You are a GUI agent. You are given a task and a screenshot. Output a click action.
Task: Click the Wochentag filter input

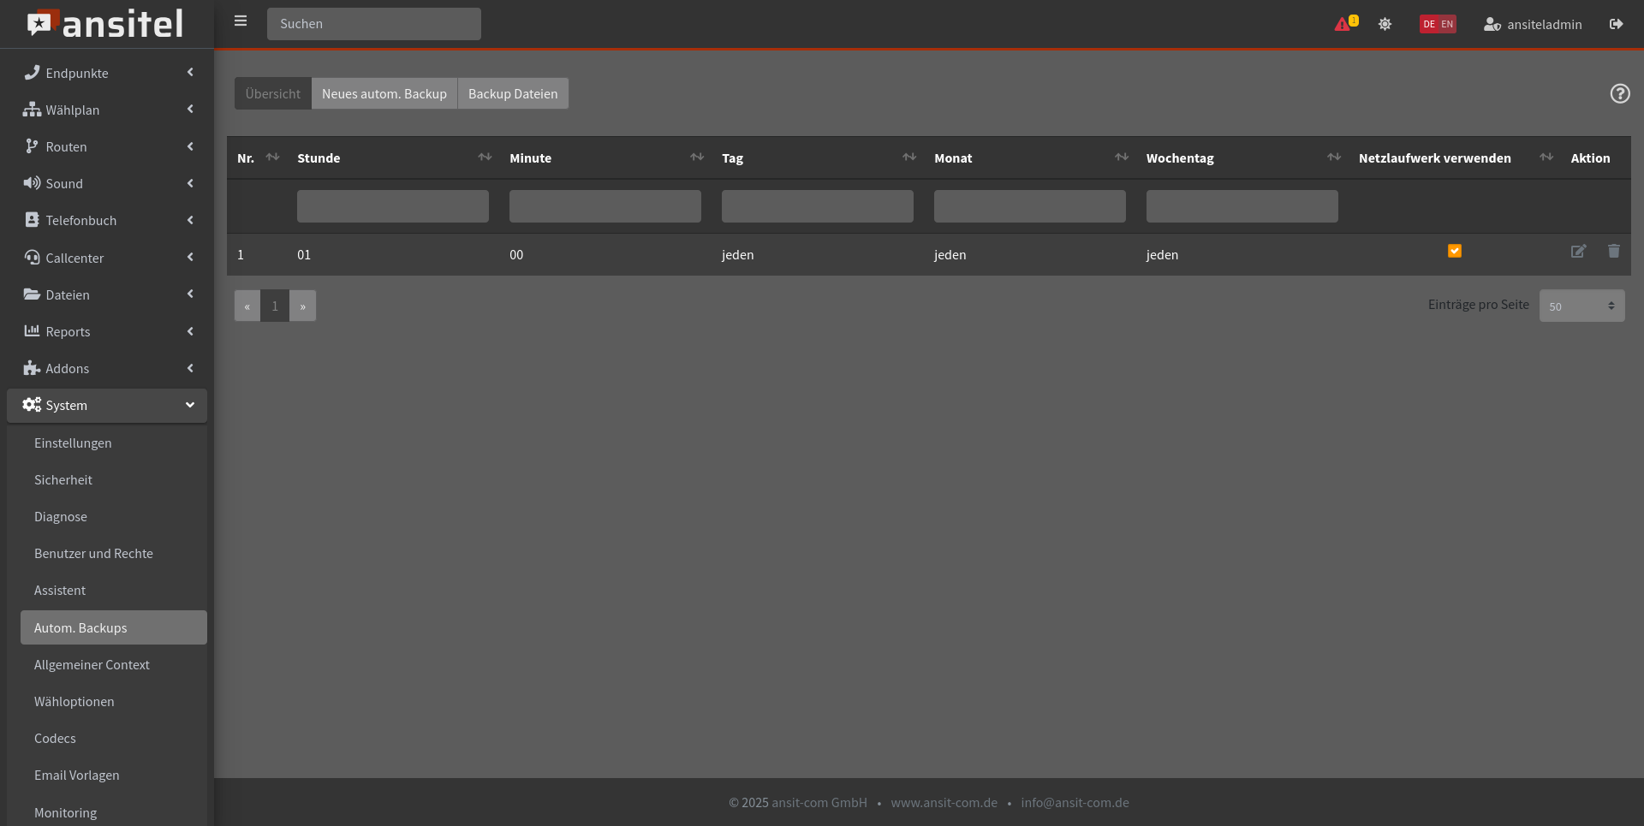pyautogui.click(x=1242, y=206)
